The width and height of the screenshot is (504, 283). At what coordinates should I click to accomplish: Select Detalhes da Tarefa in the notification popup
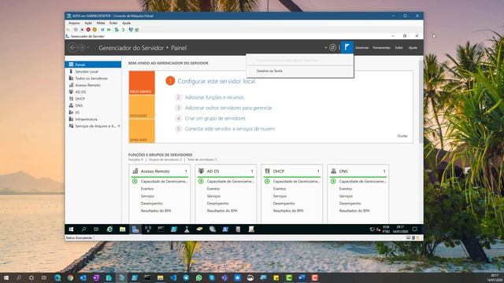click(x=269, y=71)
